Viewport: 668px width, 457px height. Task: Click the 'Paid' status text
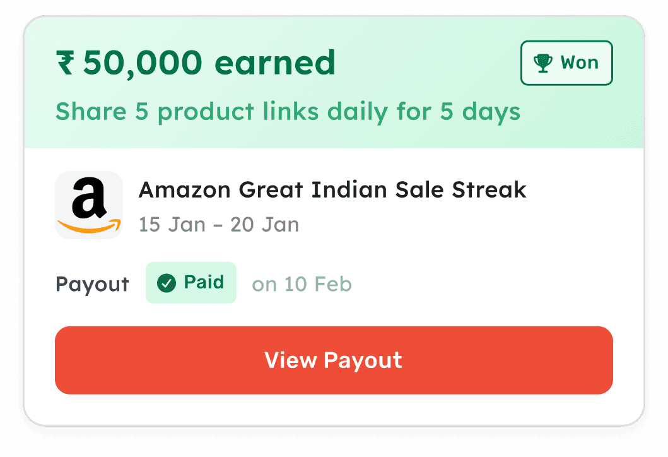[204, 283]
